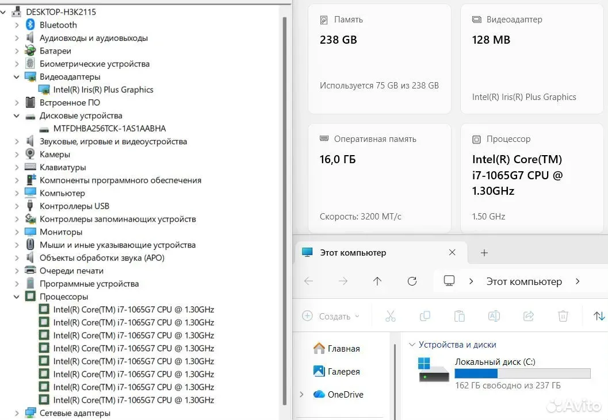The image size is (608, 420).
Task: Click the Процессоры category icon
Action: click(x=30, y=296)
